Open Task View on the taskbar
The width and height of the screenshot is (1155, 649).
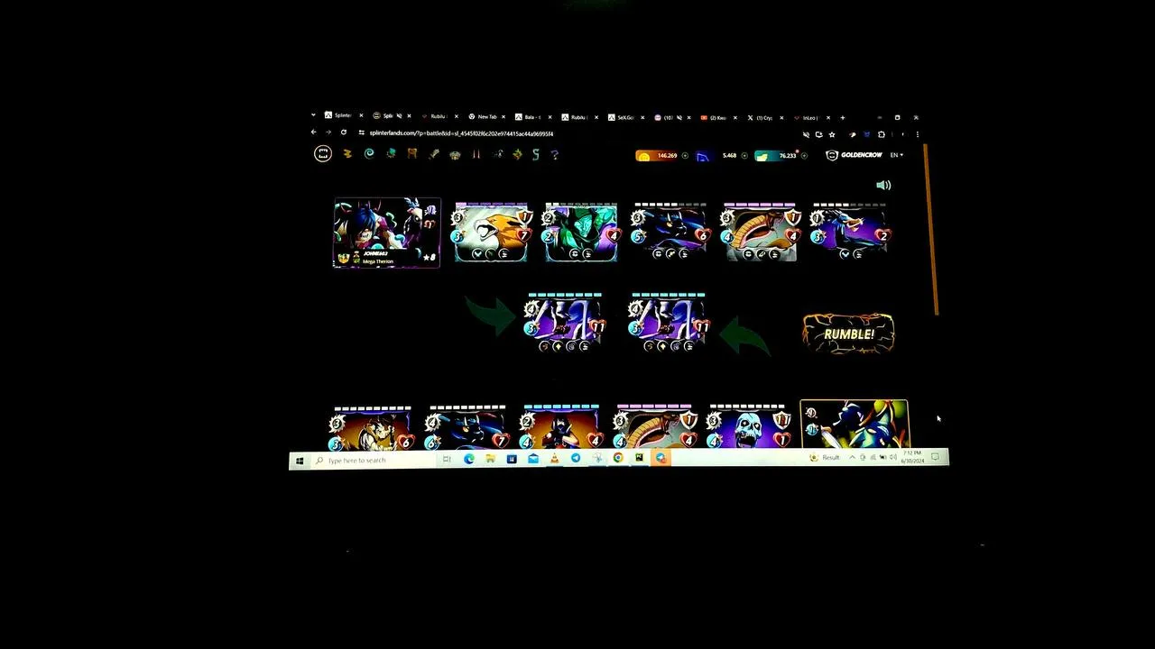coord(447,460)
